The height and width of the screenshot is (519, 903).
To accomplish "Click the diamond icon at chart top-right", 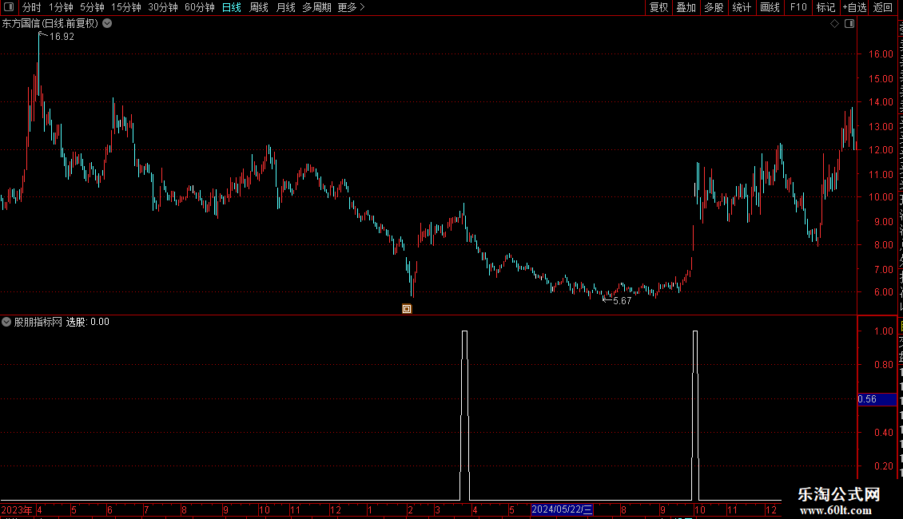I will pos(834,24).
